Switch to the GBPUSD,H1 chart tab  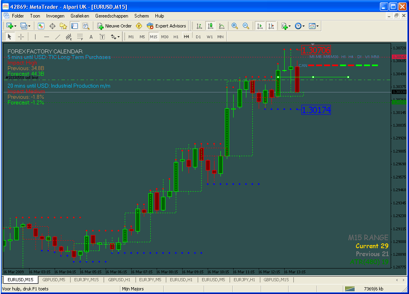[x=119, y=280]
